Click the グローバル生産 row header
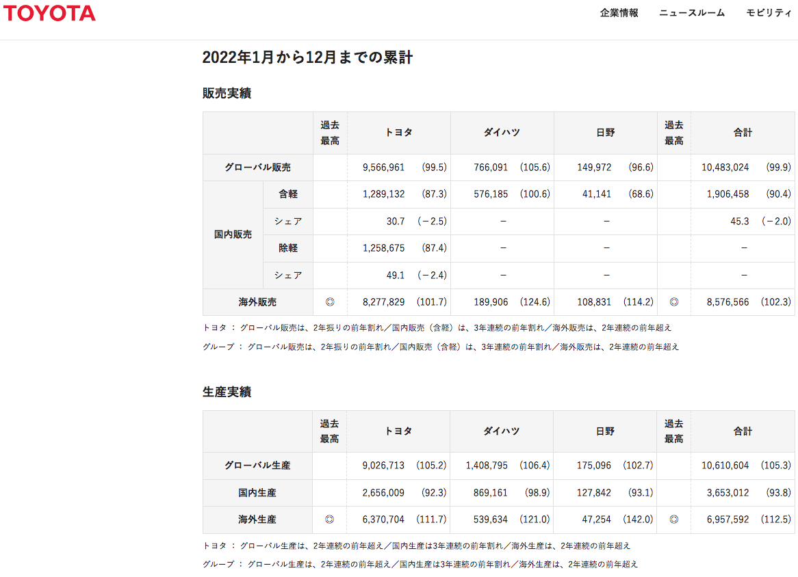This screenshot has height=577, width=798. (x=258, y=466)
